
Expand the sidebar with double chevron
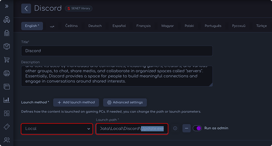click(x=7, y=6)
